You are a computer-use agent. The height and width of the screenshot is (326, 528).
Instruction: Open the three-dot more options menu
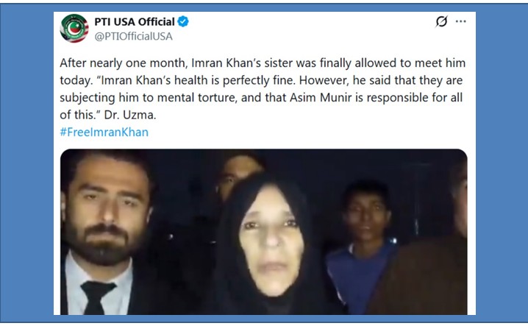pyautogui.click(x=460, y=21)
